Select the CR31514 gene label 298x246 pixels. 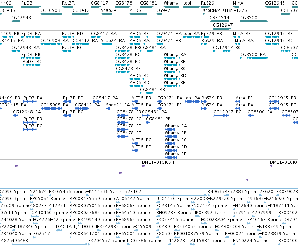pyautogui.click(x=220, y=17)
